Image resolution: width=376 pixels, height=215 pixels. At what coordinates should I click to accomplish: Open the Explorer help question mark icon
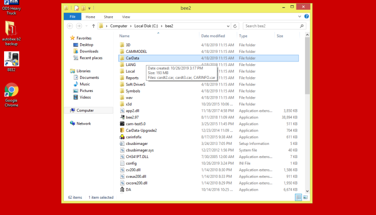(306, 17)
